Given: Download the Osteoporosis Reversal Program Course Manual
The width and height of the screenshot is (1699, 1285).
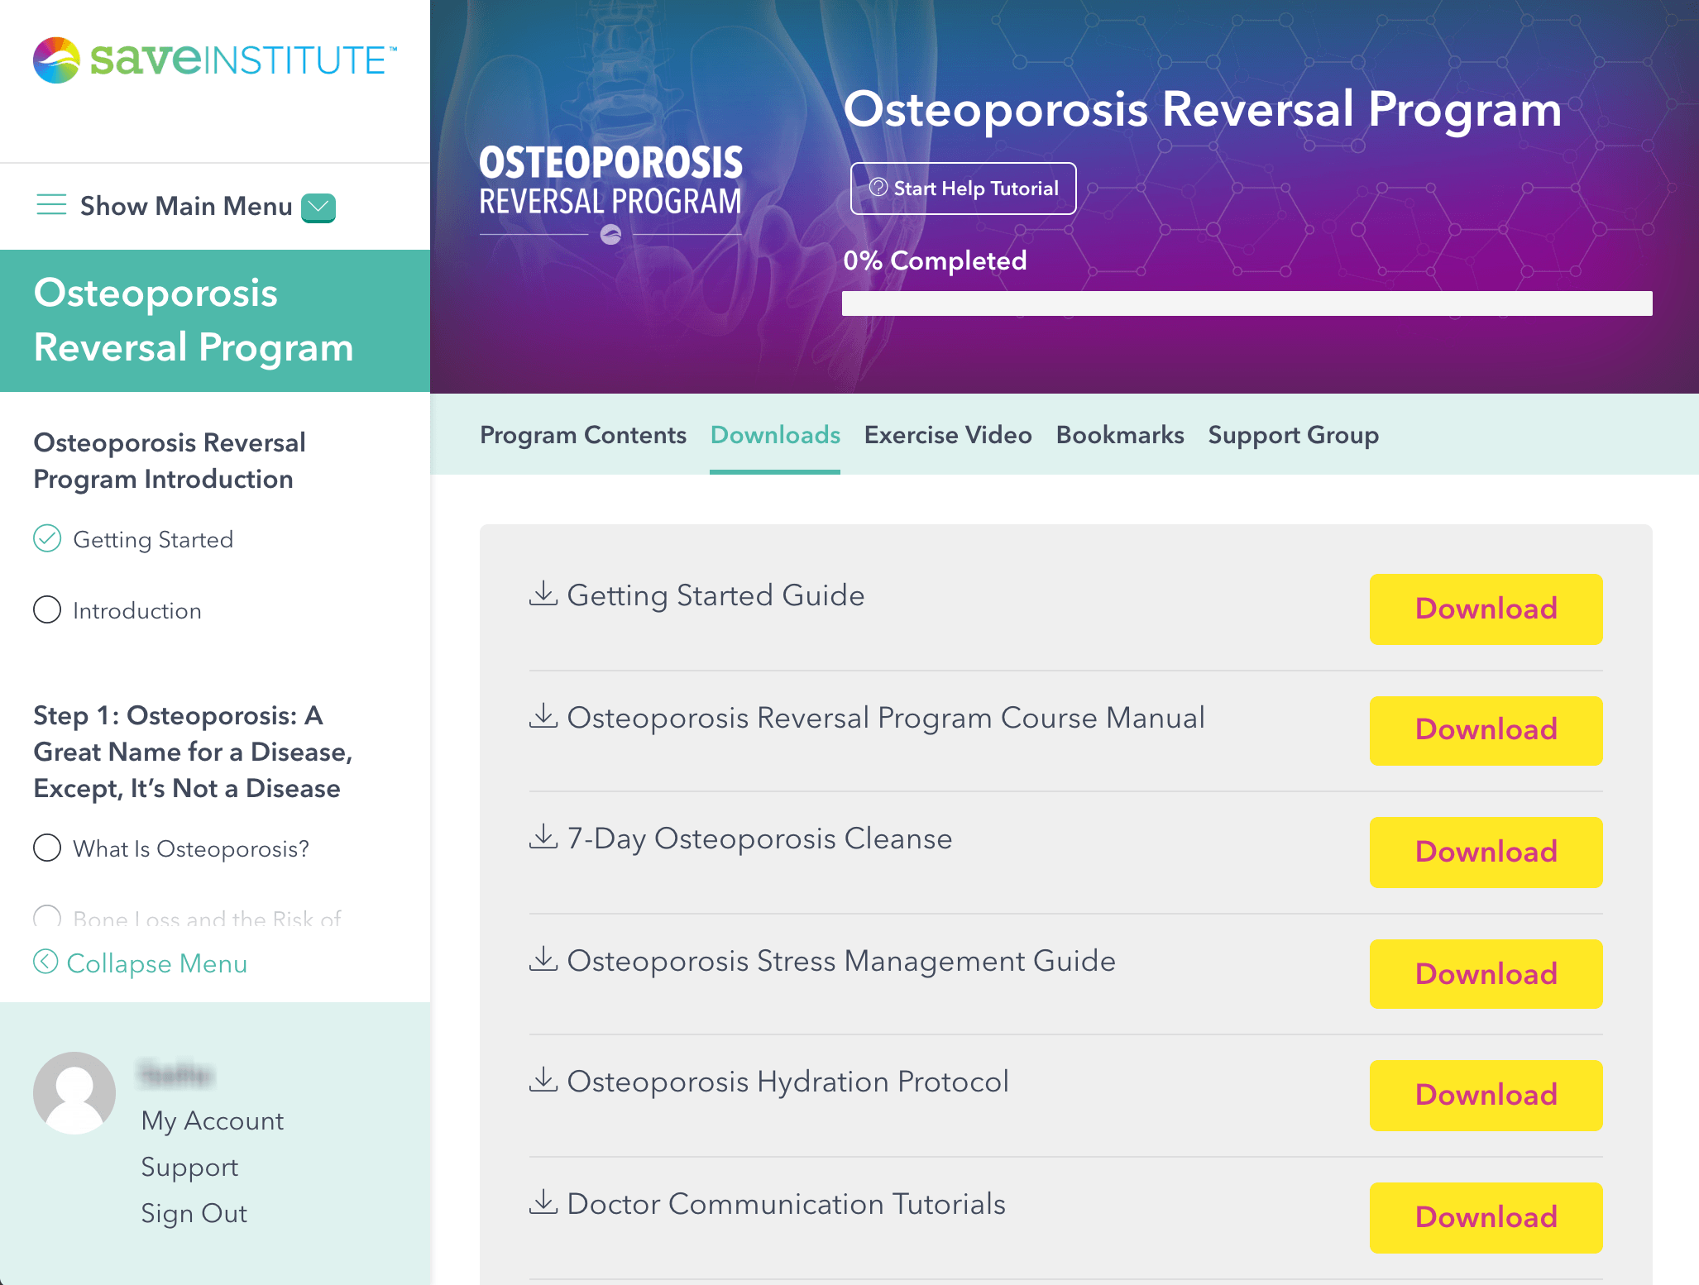Looking at the screenshot, I should (1486, 730).
